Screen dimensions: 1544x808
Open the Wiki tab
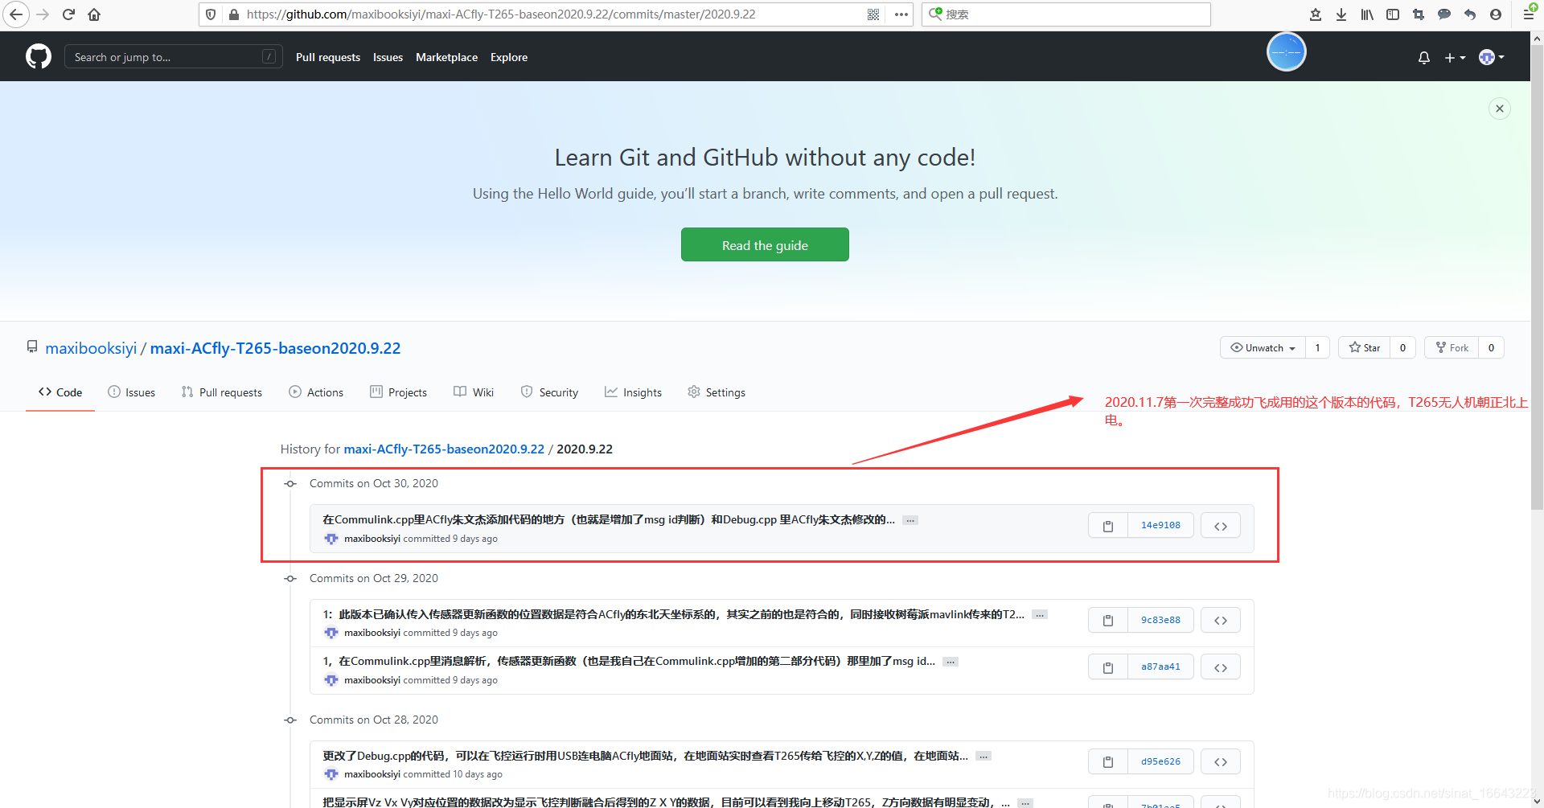pyautogui.click(x=474, y=392)
